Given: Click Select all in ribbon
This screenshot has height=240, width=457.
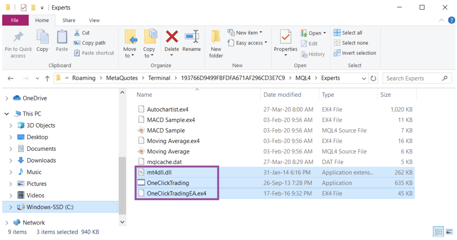Looking at the screenshot, I should (x=348, y=33).
